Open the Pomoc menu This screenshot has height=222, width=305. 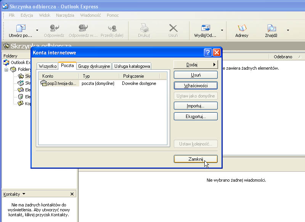coord(112,15)
